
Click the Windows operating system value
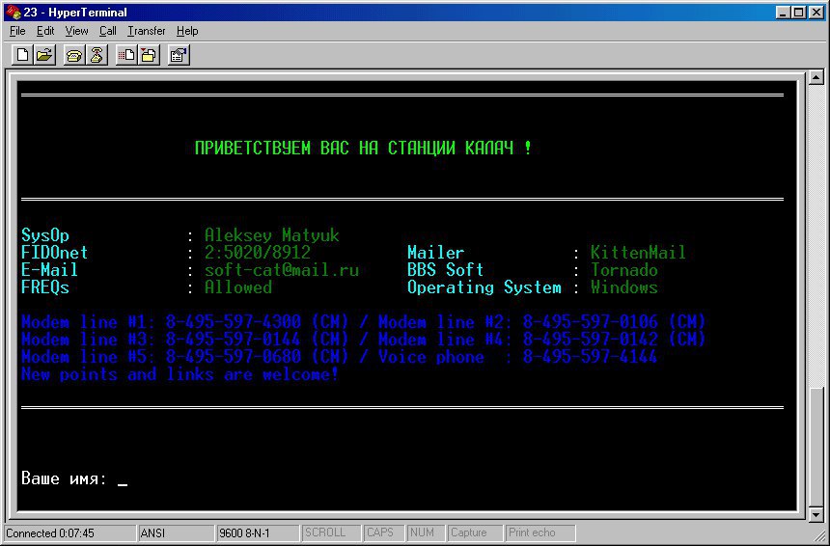coord(624,287)
